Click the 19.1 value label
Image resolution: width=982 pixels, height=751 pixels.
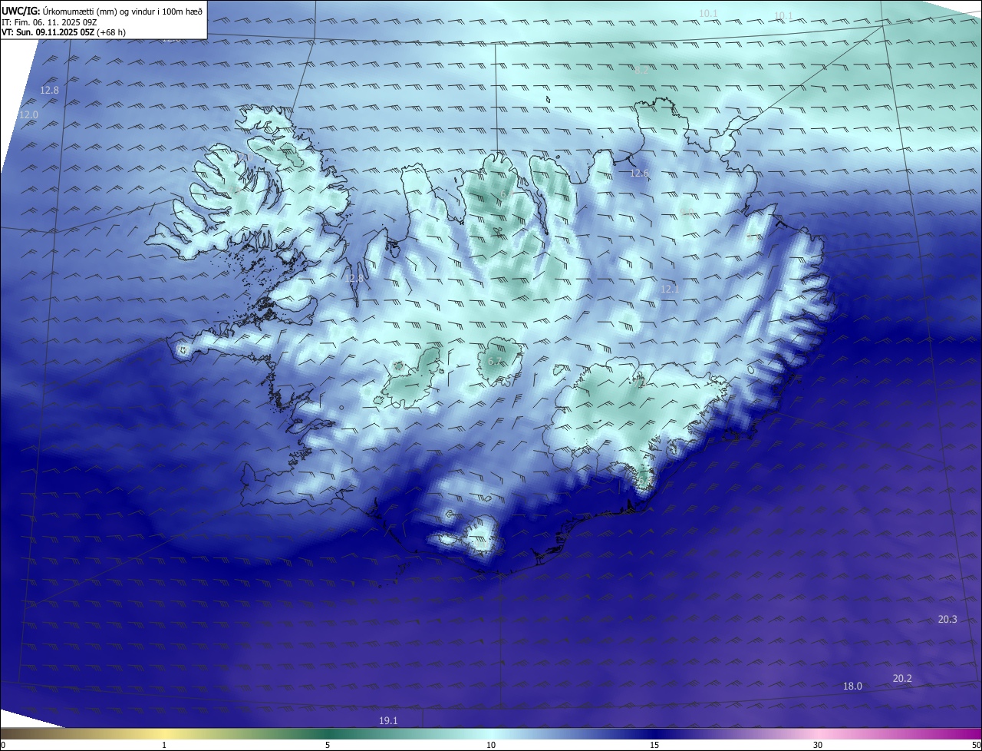point(388,720)
